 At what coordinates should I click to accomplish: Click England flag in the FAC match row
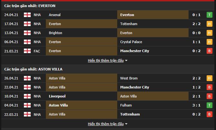(x=27, y=51)
